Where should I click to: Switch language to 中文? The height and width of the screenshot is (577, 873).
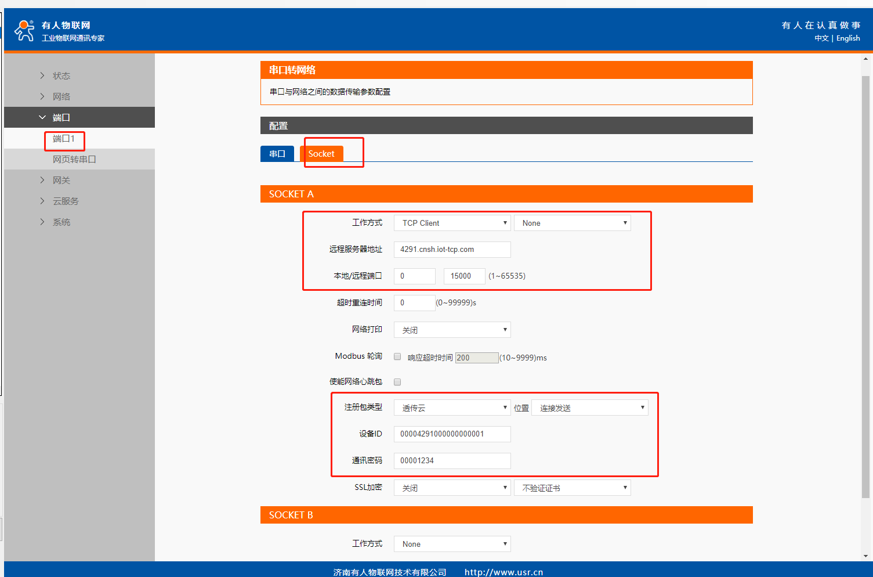821,38
